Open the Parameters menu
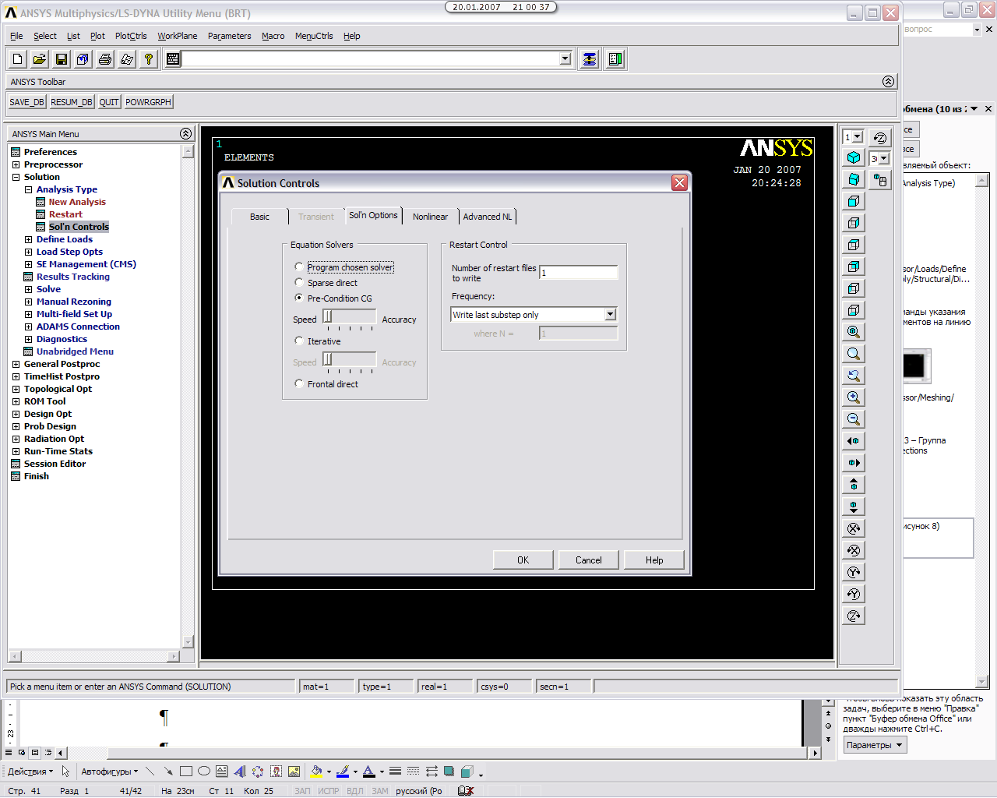This screenshot has width=997, height=798. coord(230,36)
